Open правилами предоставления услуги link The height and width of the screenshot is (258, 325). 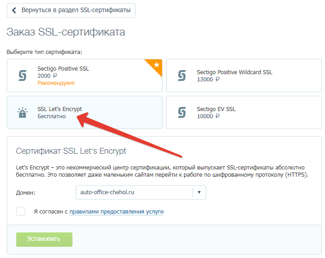pyautogui.click(x=116, y=212)
